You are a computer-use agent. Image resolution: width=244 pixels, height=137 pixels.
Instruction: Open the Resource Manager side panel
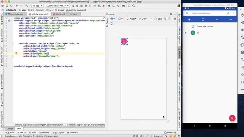tap(2, 56)
